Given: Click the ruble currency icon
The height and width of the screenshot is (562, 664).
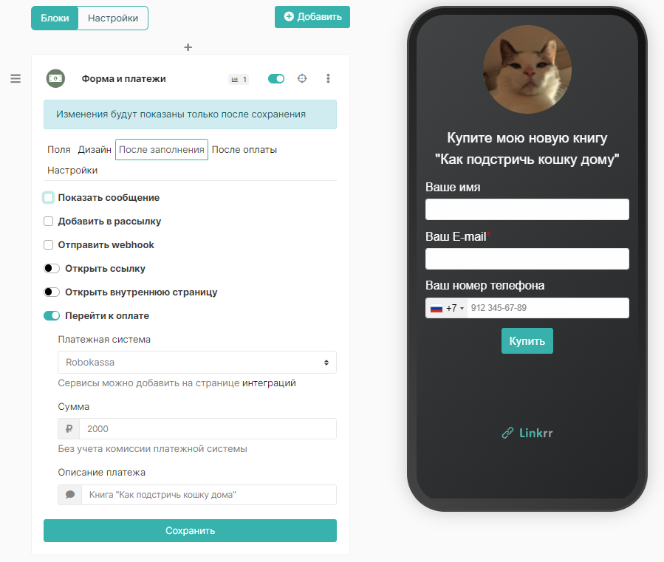Looking at the screenshot, I should pyautogui.click(x=69, y=428).
